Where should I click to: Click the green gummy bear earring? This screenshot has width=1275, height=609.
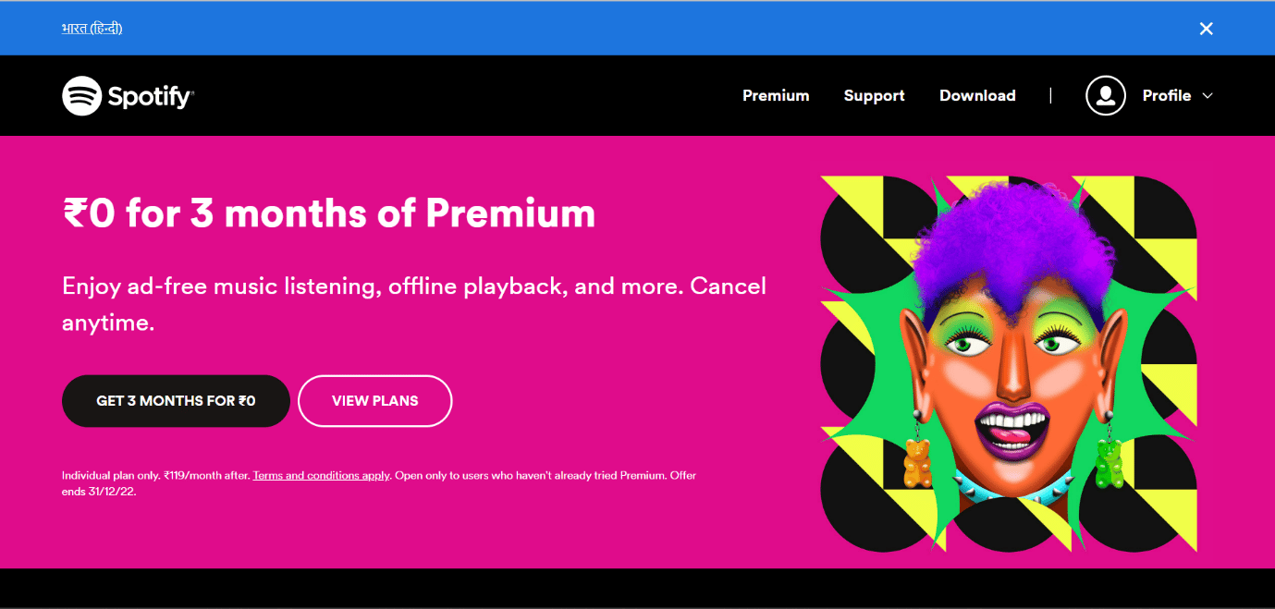[x=1109, y=463]
